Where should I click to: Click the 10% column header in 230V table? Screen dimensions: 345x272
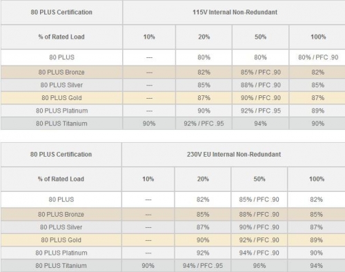tap(148, 179)
